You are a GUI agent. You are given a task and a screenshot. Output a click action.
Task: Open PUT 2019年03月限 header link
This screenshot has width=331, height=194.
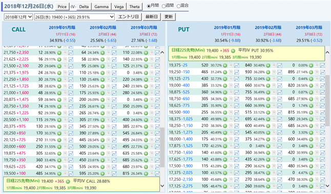pyautogui.click(x=309, y=28)
